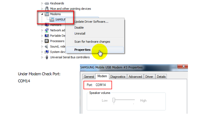Select Universal Serial Bus controllers label
Viewport: 198px width, 117px height.
pyautogui.click(x=70, y=57)
